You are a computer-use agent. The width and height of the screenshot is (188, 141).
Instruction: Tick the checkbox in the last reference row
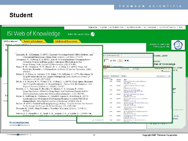click(93, 120)
